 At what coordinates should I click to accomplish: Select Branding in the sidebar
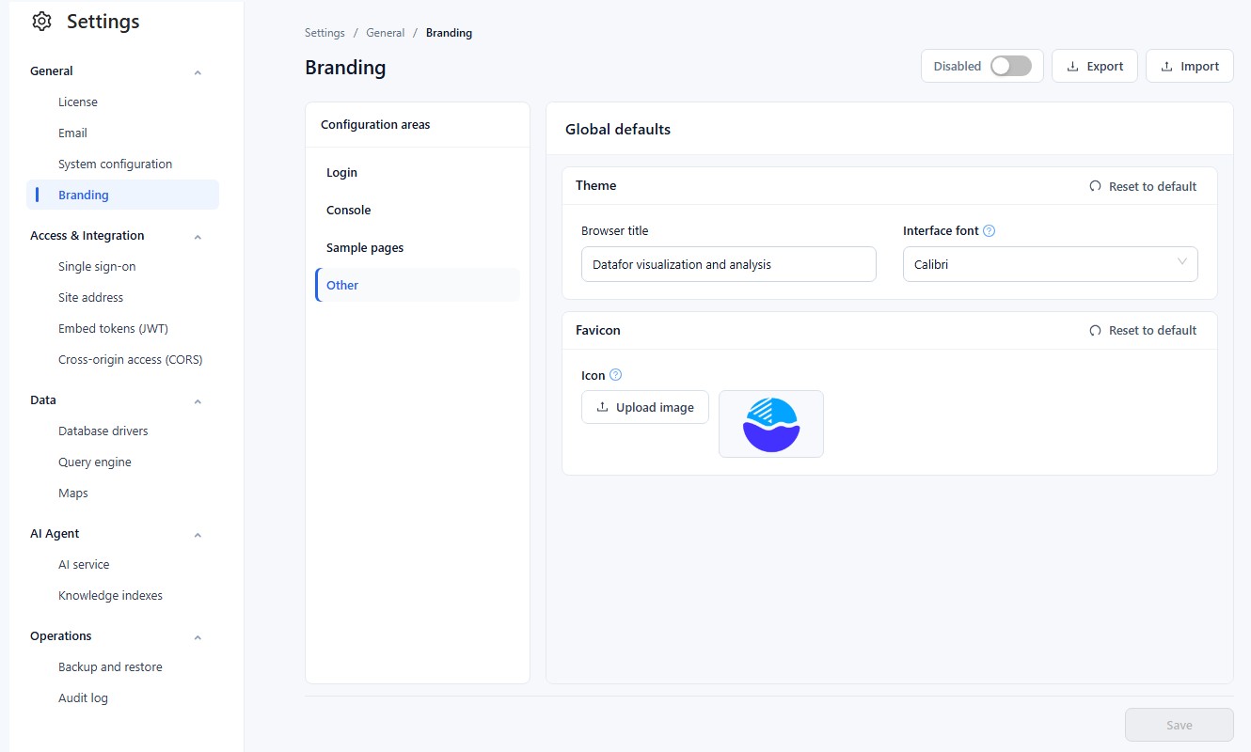click(123, 195)
